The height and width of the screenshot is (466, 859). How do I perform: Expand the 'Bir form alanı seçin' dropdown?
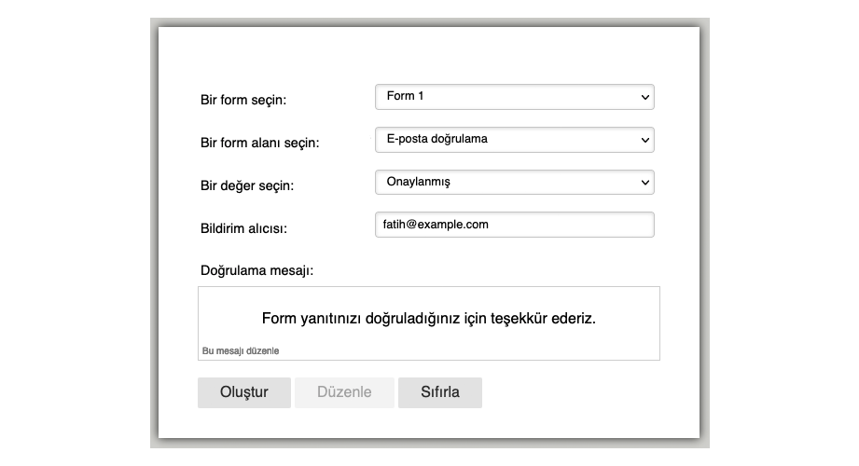click(x=513, y=140)
